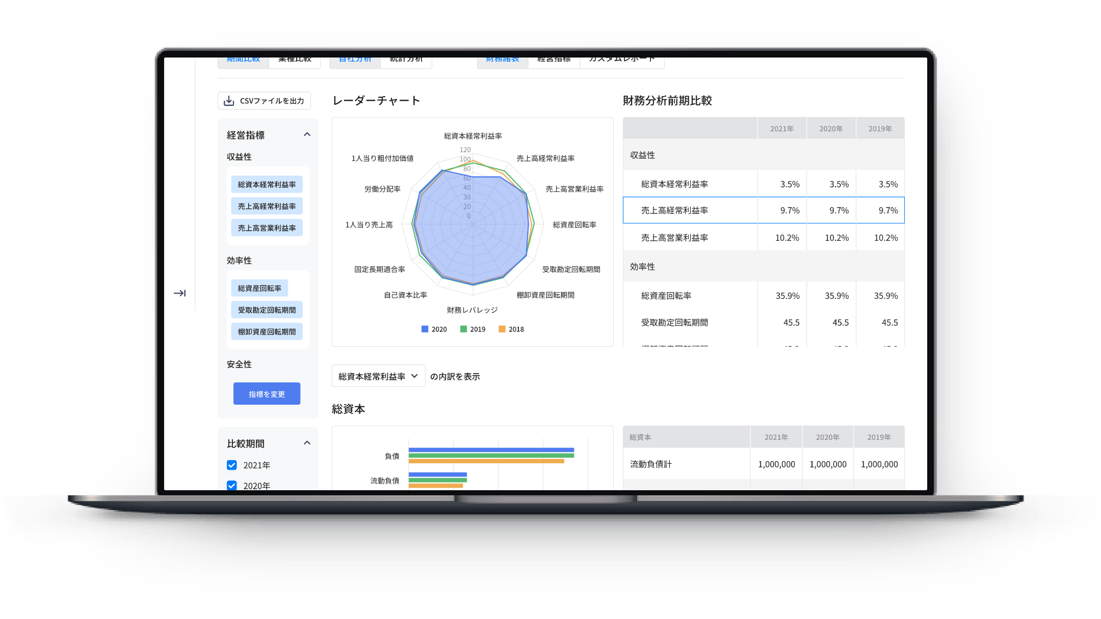The image size is (1101, 619).
Task: Click the 効率性 section row in the table
Action: (764, 266)
